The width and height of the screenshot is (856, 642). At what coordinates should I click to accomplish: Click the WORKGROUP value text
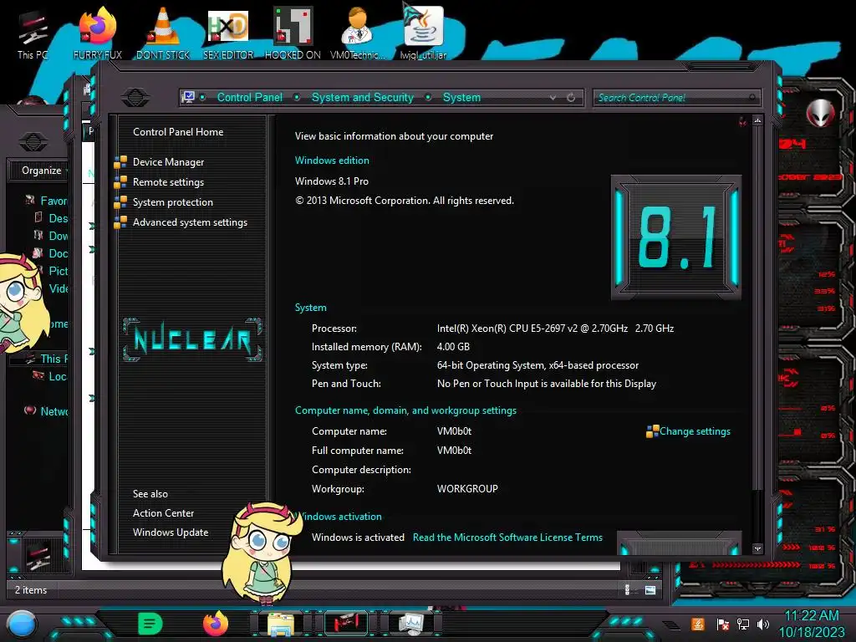point(467,488)
